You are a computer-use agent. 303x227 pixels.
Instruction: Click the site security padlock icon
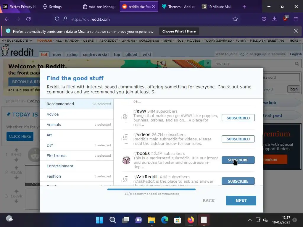coord(65,19)
